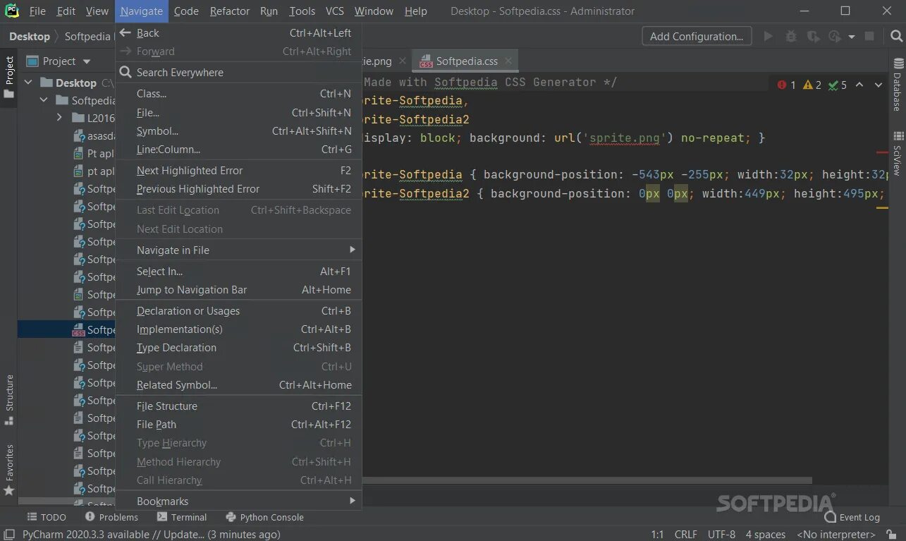
Task: Choose File Structure menu entry
Action: pos(238,406)
